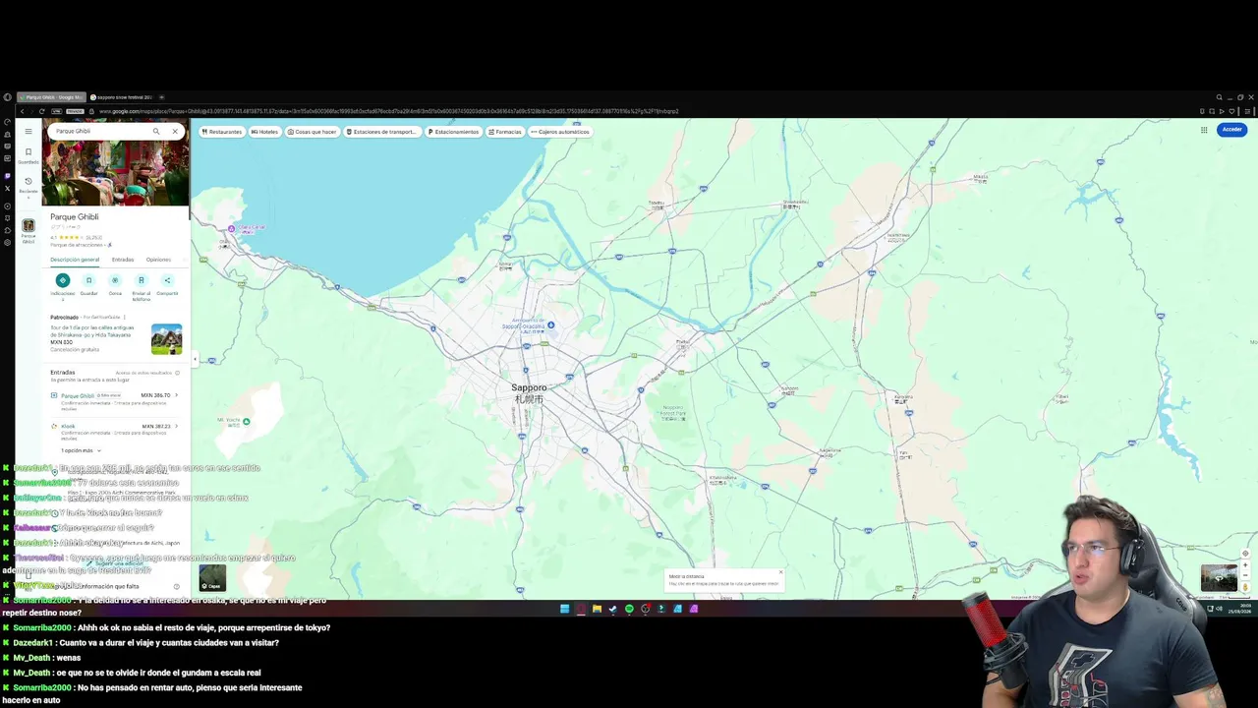The height and width of the screenshot is (708, 1258).
Task: Click the Indicaciones directions button
Action: click(62, 280)
